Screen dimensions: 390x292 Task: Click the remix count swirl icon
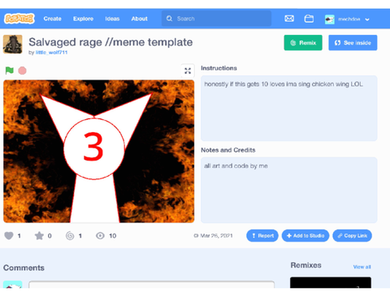(70, 236)
